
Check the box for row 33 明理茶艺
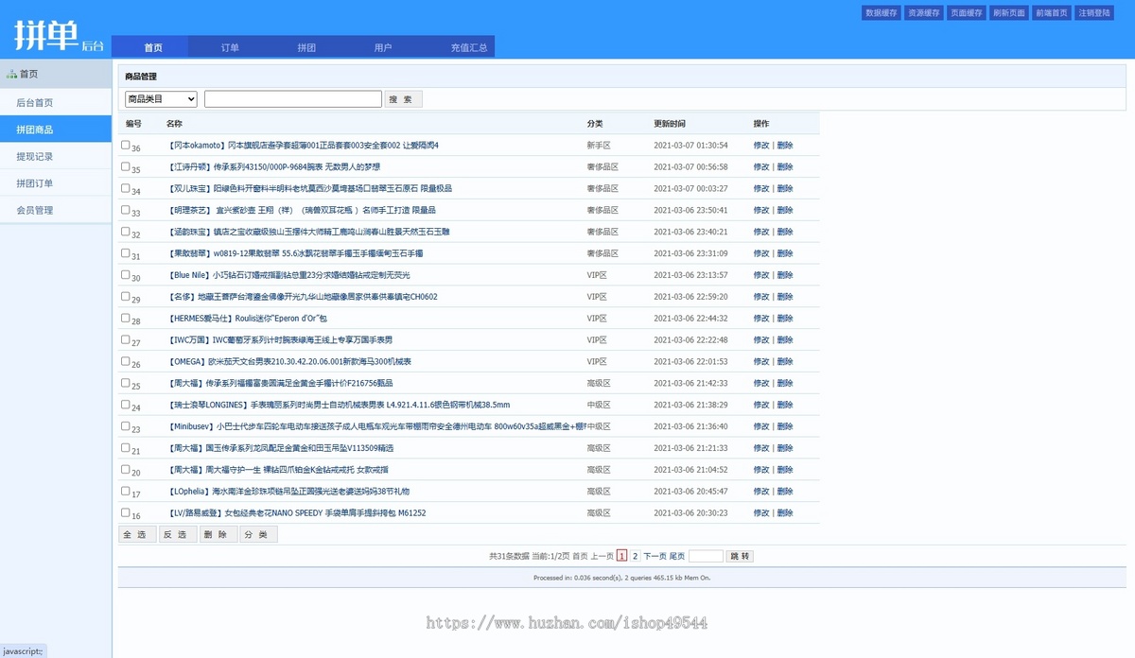pyautogui.click(x=126, y=210)
